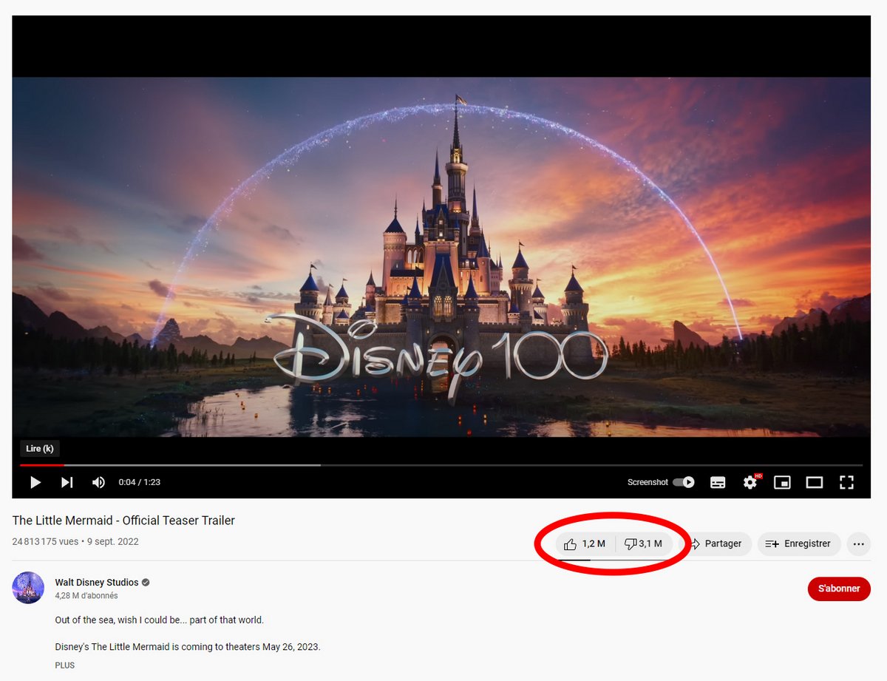Visit the Walt Disney Studios channel name
The width and height of the screenshot is (887, 681).
coord(97,583)
